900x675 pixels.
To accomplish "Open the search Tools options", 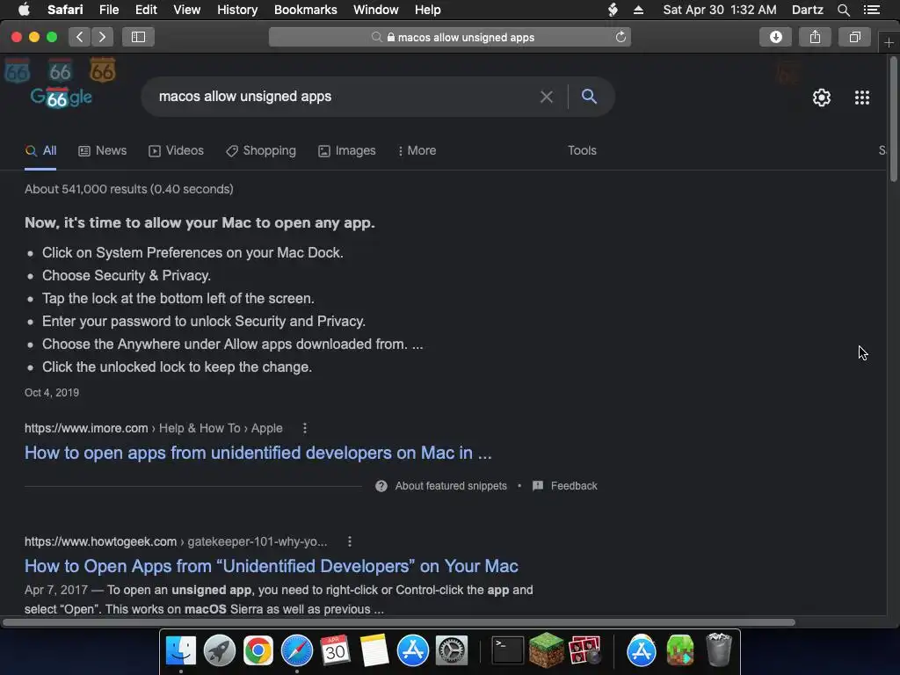I will (582, 150).
